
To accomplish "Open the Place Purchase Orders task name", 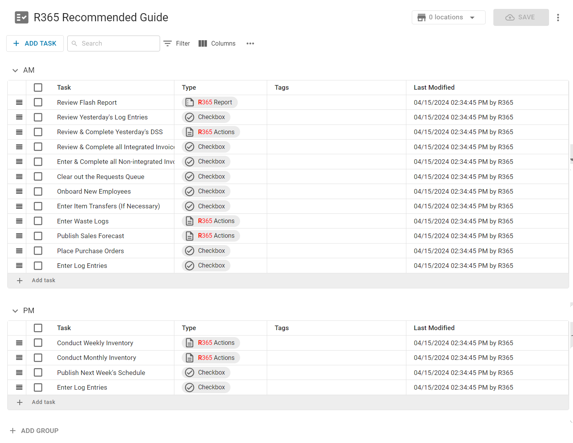I will [x=90, y=251].
